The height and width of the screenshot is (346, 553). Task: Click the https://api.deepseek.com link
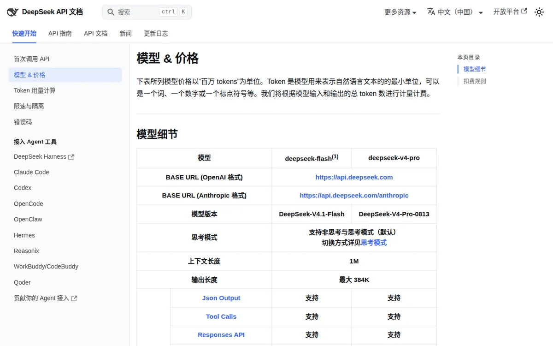coord(354,177)
